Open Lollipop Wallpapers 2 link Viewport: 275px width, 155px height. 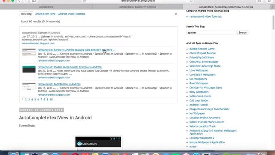coord(202,138)
